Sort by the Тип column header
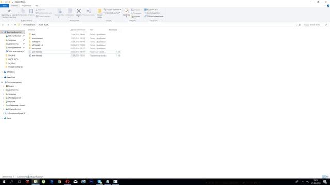Screen dimensions: 330x185 pyautogui.click(x=91, y=30)
